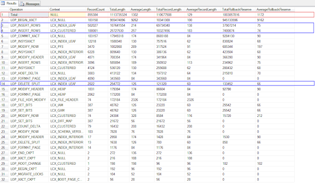Select RecordCount value 856384
The height and width of the screenshot is (184, 315).
coord(97,15)
